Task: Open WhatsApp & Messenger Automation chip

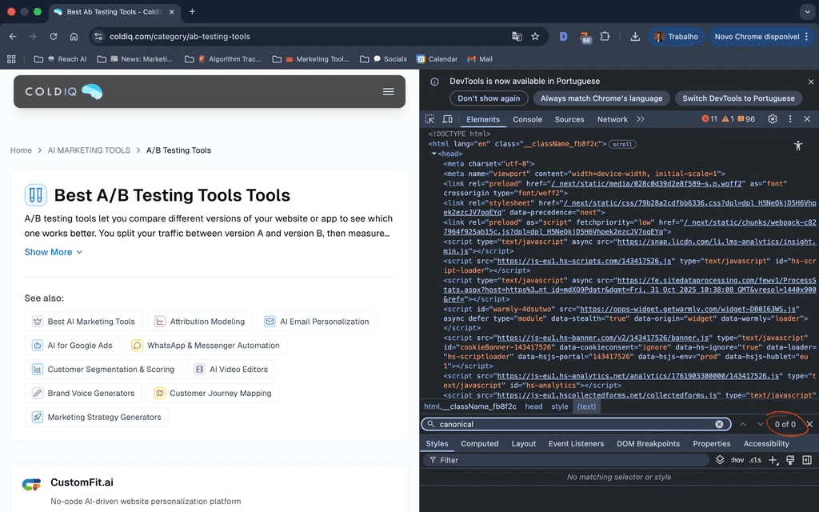Action: (x=206, y=346)
